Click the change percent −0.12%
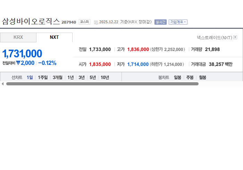The width and height of the screenshot is (243, 170). (47, 63)
